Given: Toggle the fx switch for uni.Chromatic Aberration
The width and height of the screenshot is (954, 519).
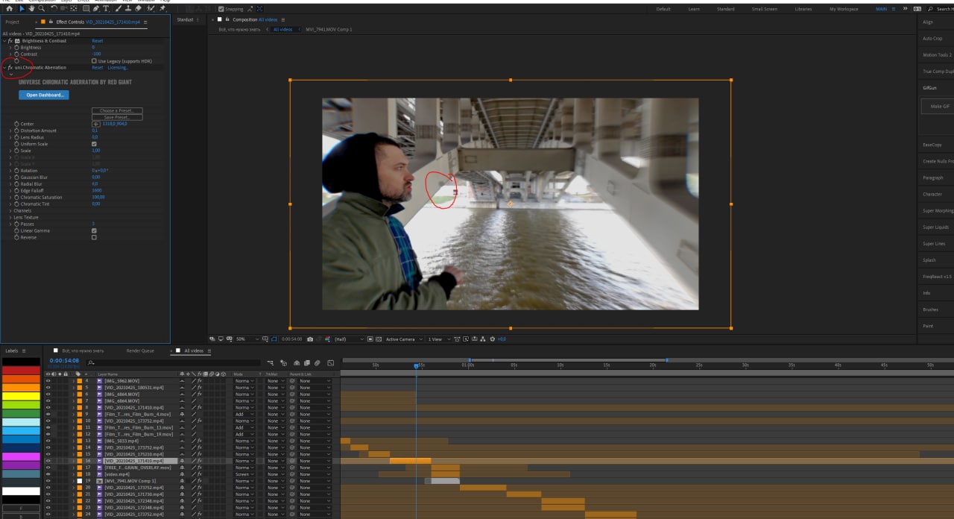Looking at the screenshot, I should tap(10, 67).
